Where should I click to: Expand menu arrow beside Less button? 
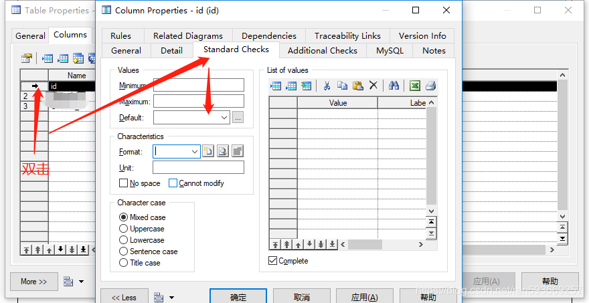coord(171,298)
